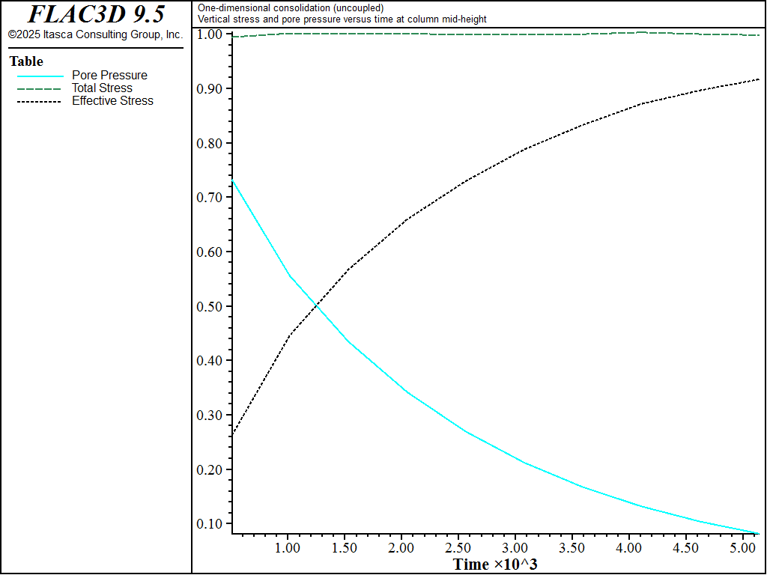Click the 1.00 y-axis tick label

pyautogui.click(x=210, y=34)
